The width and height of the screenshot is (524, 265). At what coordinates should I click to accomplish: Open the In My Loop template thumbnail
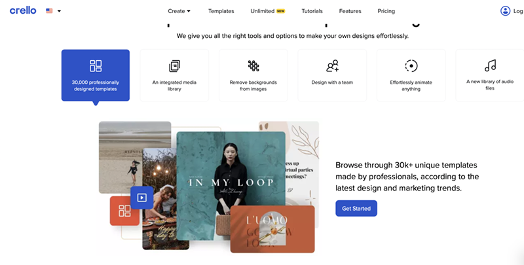point(231,186)
